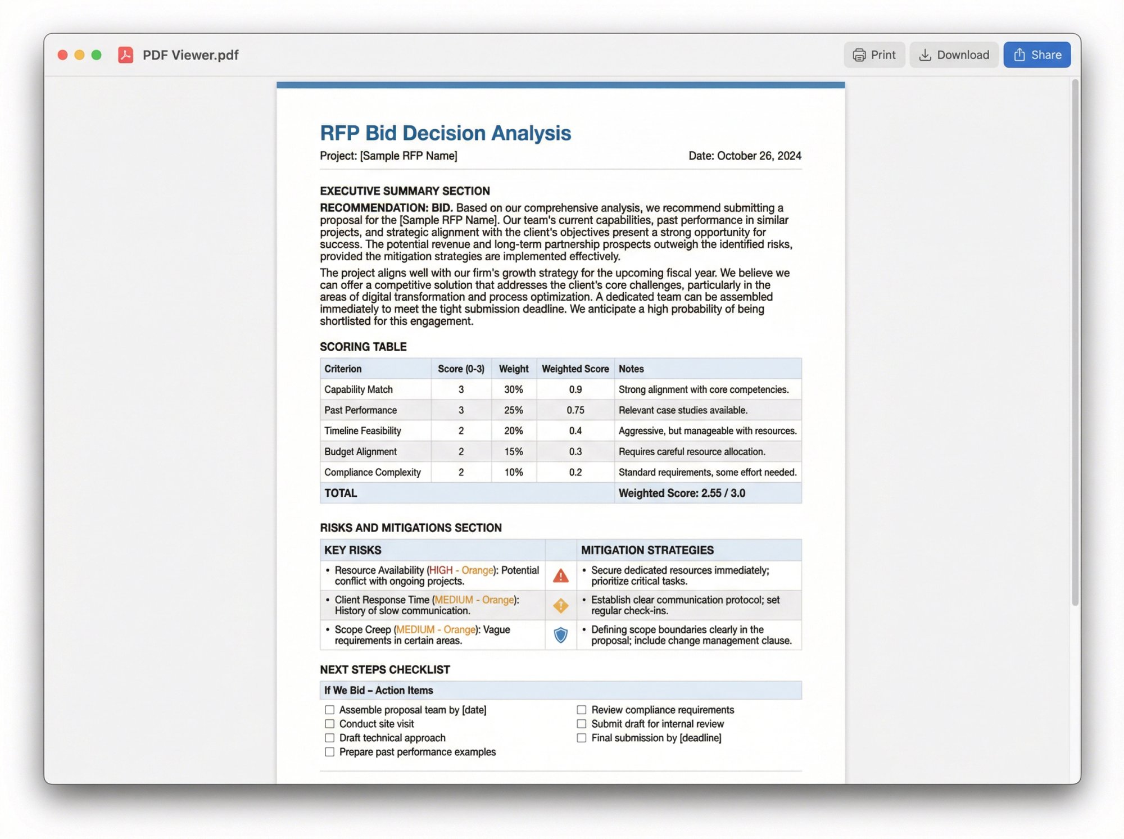1124x839 pixels.
Task: Click the Download button
Action: 954,55
